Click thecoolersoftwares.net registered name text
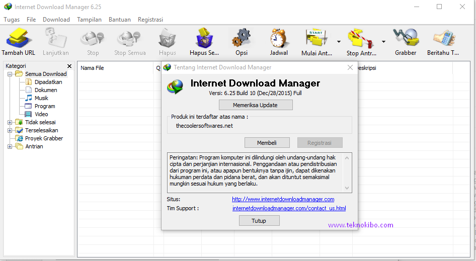This screenshot has height=261, width=476. pos(204,126)
